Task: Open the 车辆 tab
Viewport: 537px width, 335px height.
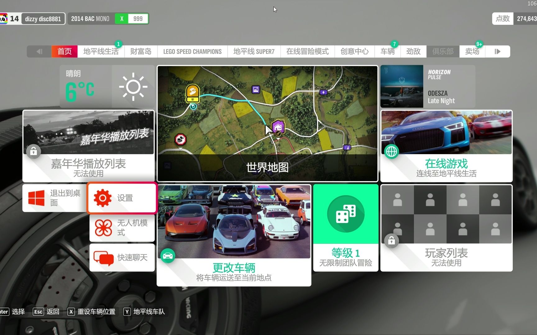Action: pos(388,51)
